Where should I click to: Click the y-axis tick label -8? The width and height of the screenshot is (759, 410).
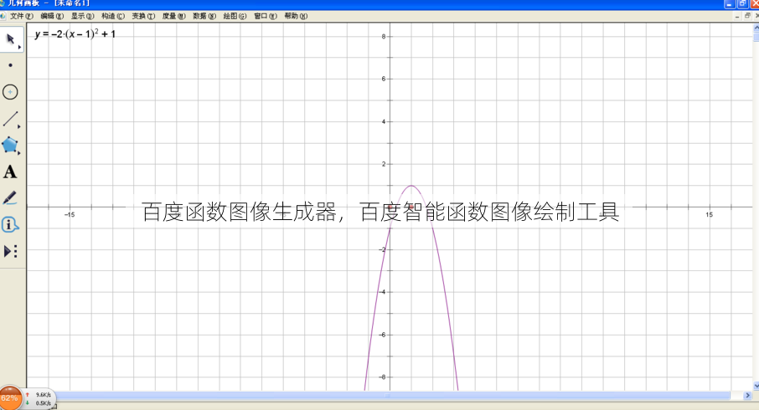(382, 377)
